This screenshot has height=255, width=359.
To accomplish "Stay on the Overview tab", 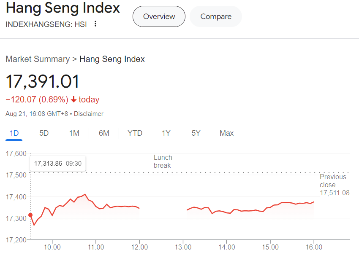I will (159, 16).
